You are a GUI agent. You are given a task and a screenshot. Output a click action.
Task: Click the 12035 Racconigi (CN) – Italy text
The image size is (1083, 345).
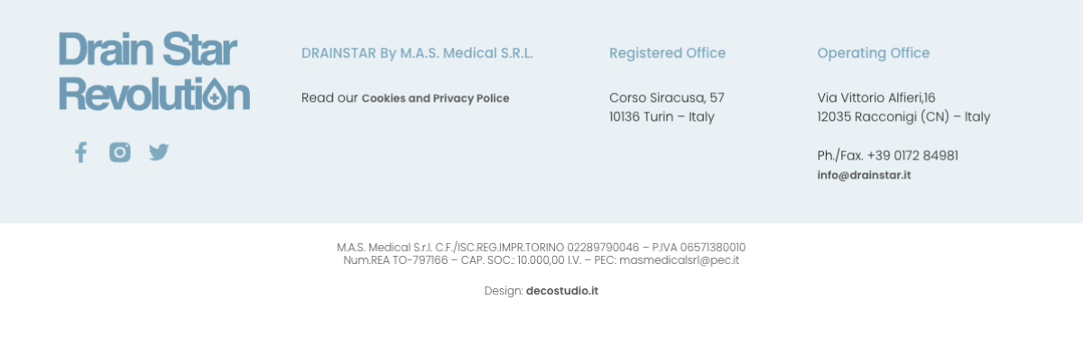tap(903, 117)
